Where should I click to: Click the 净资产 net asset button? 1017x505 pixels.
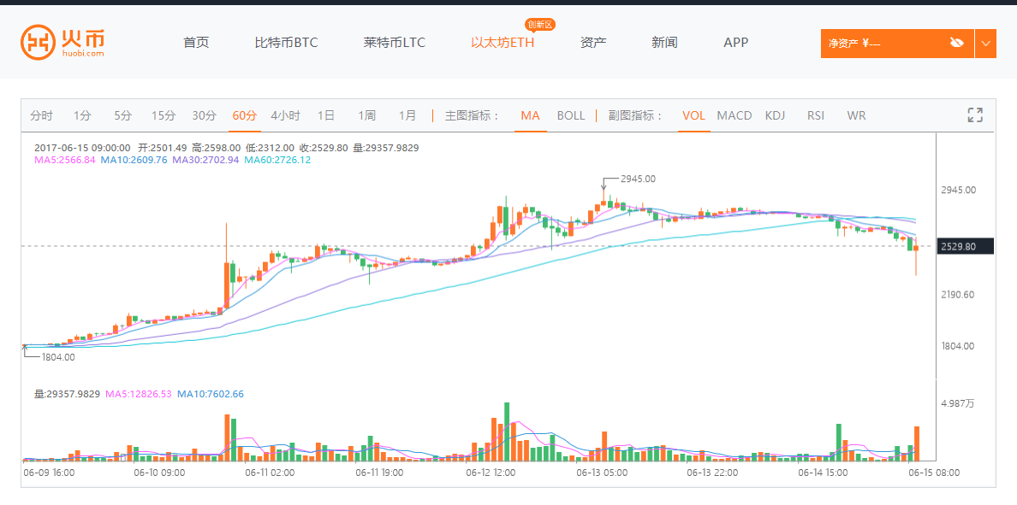click(882, 43)
